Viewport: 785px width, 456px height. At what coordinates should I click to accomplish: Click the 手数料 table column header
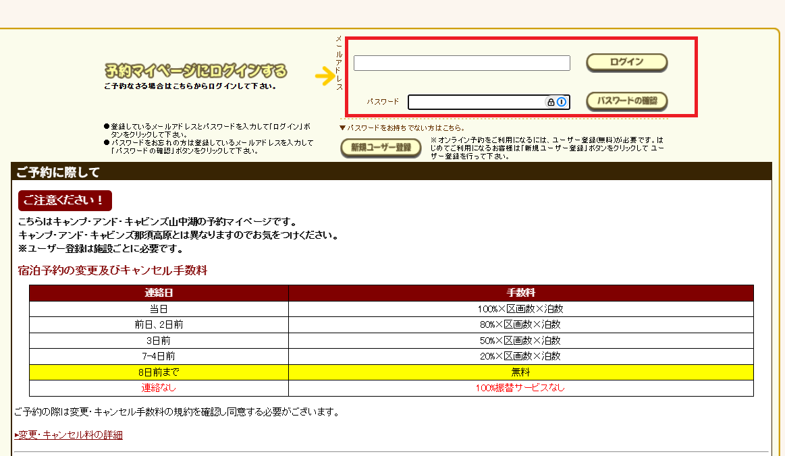[x=520, y=293]
